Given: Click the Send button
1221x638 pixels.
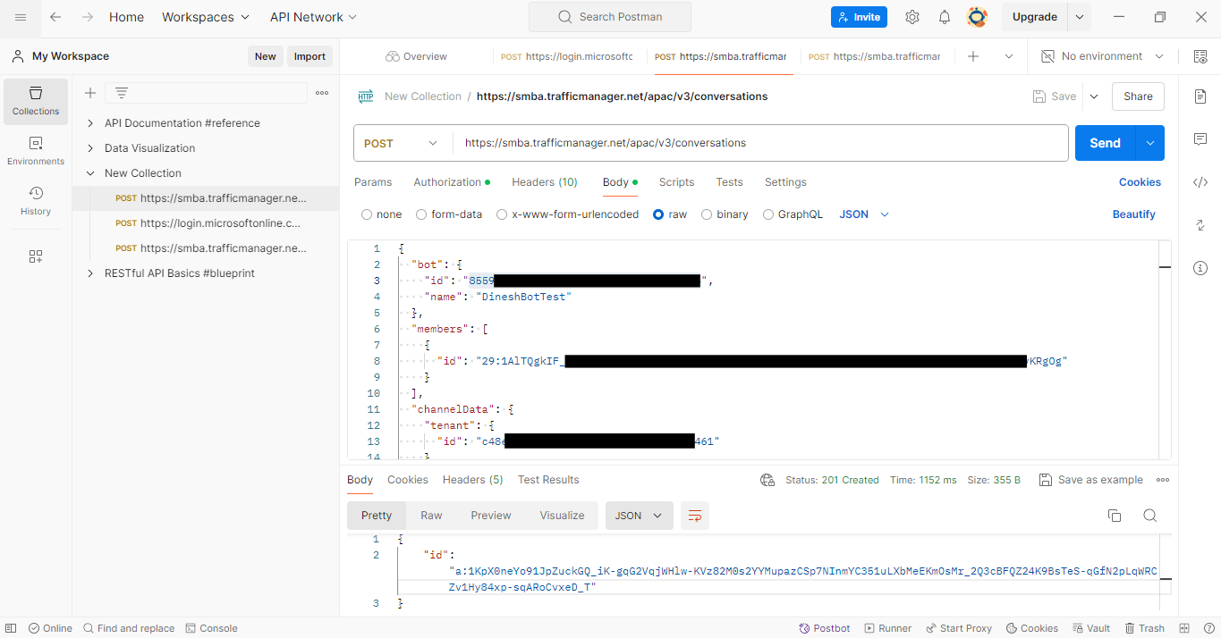Looking at the screenshot, I should click(x=1104, y=143).
